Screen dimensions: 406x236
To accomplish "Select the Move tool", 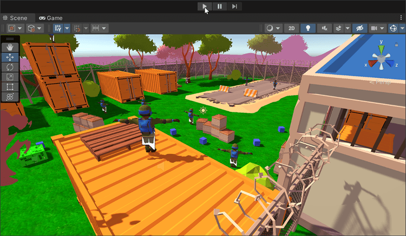I will click(10, 57).
